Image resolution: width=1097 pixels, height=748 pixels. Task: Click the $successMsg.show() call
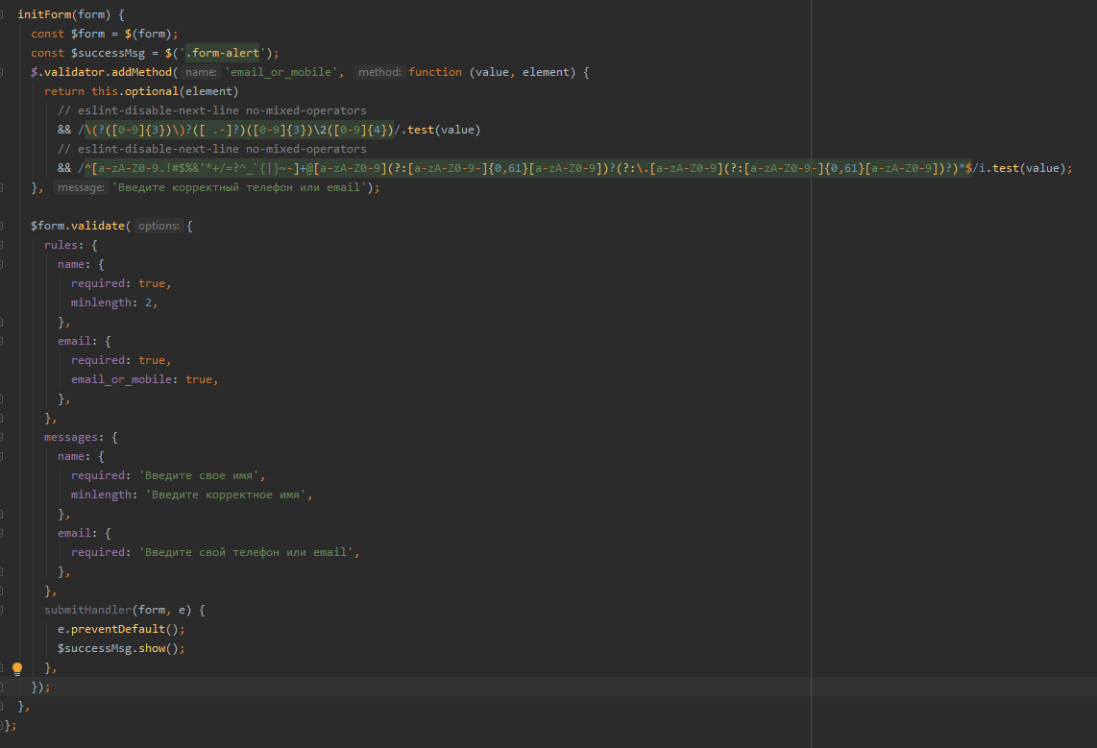point(118,649)
